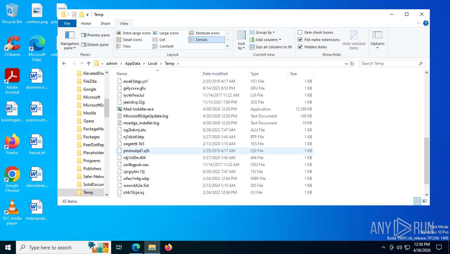
Task: Toggle the Details pane
Action: (x=95, y=45)
